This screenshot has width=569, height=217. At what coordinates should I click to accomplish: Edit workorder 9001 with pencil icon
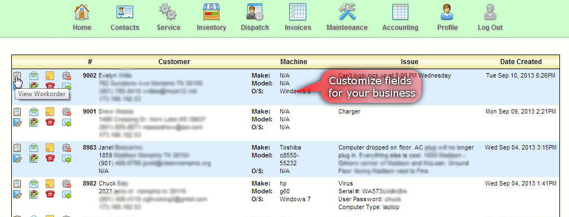tap(17, 122)
